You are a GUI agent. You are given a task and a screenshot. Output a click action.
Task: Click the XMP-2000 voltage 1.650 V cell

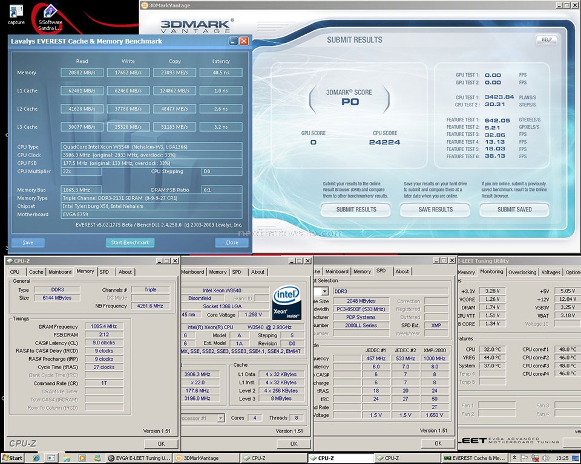(435, 415)
